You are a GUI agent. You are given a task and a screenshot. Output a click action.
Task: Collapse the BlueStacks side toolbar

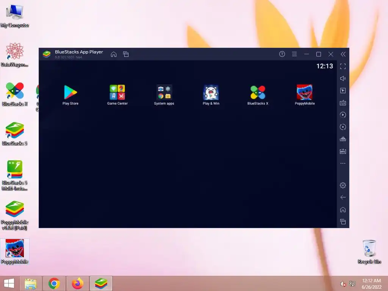coord(343,54)
